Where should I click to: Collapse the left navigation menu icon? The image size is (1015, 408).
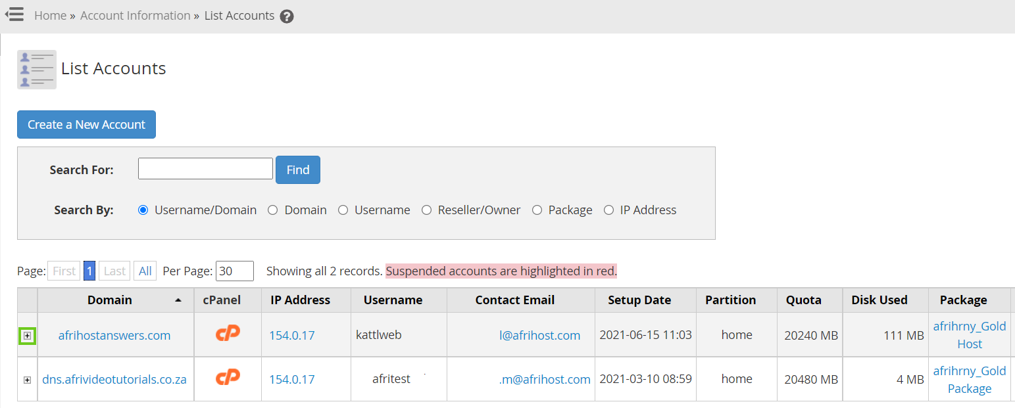click(x=14, y=14)
